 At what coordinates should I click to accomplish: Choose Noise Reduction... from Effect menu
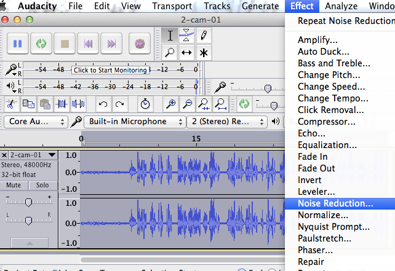(x=340, y=203)
